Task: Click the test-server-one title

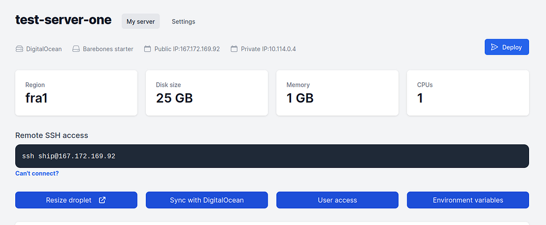Action: [63, 21]
